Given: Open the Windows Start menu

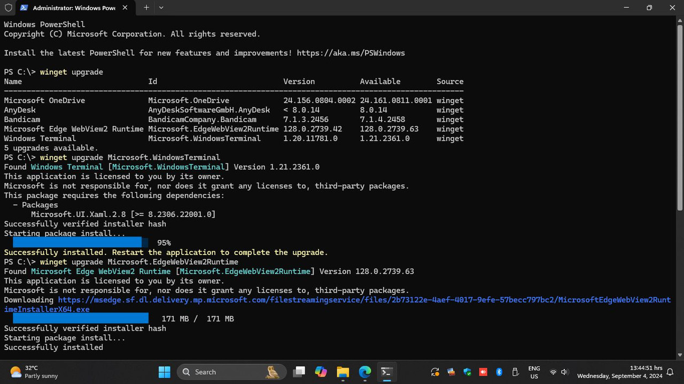Looking at the screenshot, I should 165,372.
